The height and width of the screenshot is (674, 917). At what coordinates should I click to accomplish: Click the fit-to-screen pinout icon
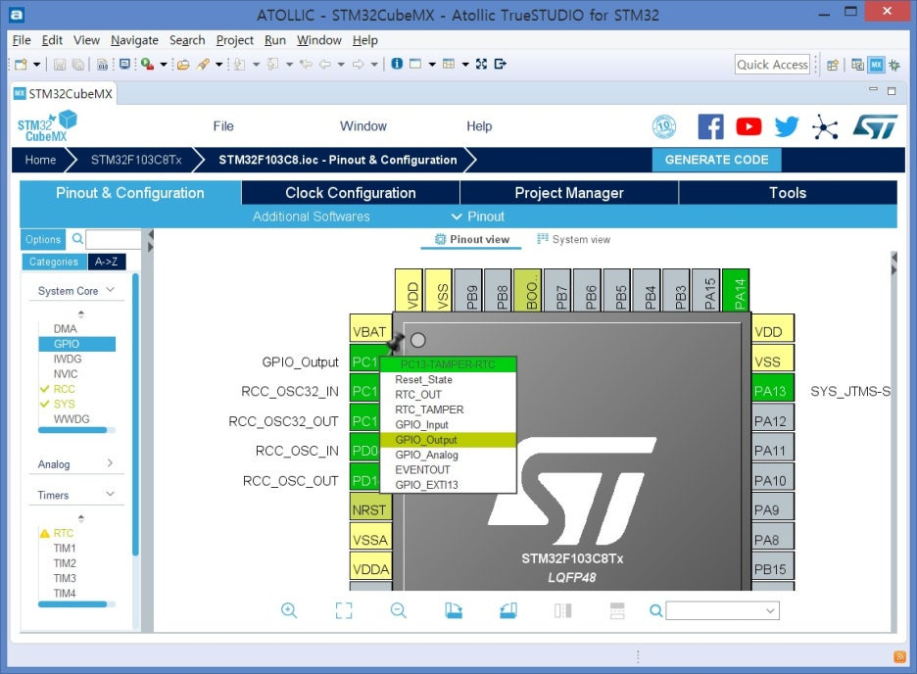click(344, 611)
